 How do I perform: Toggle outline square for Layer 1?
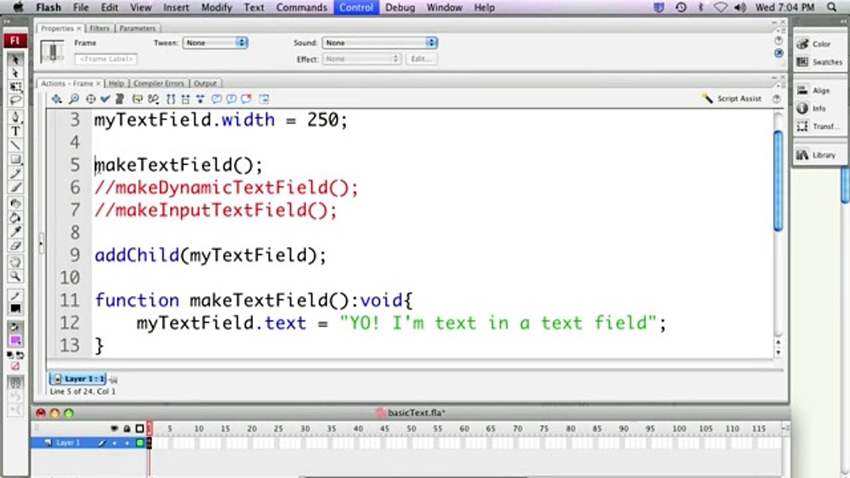139,443
